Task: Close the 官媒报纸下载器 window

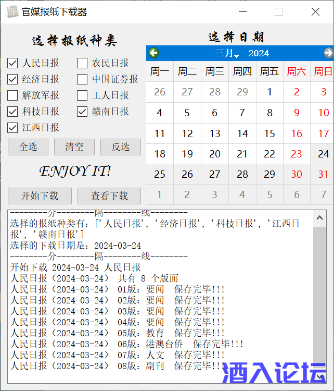Action: [315, 12]
